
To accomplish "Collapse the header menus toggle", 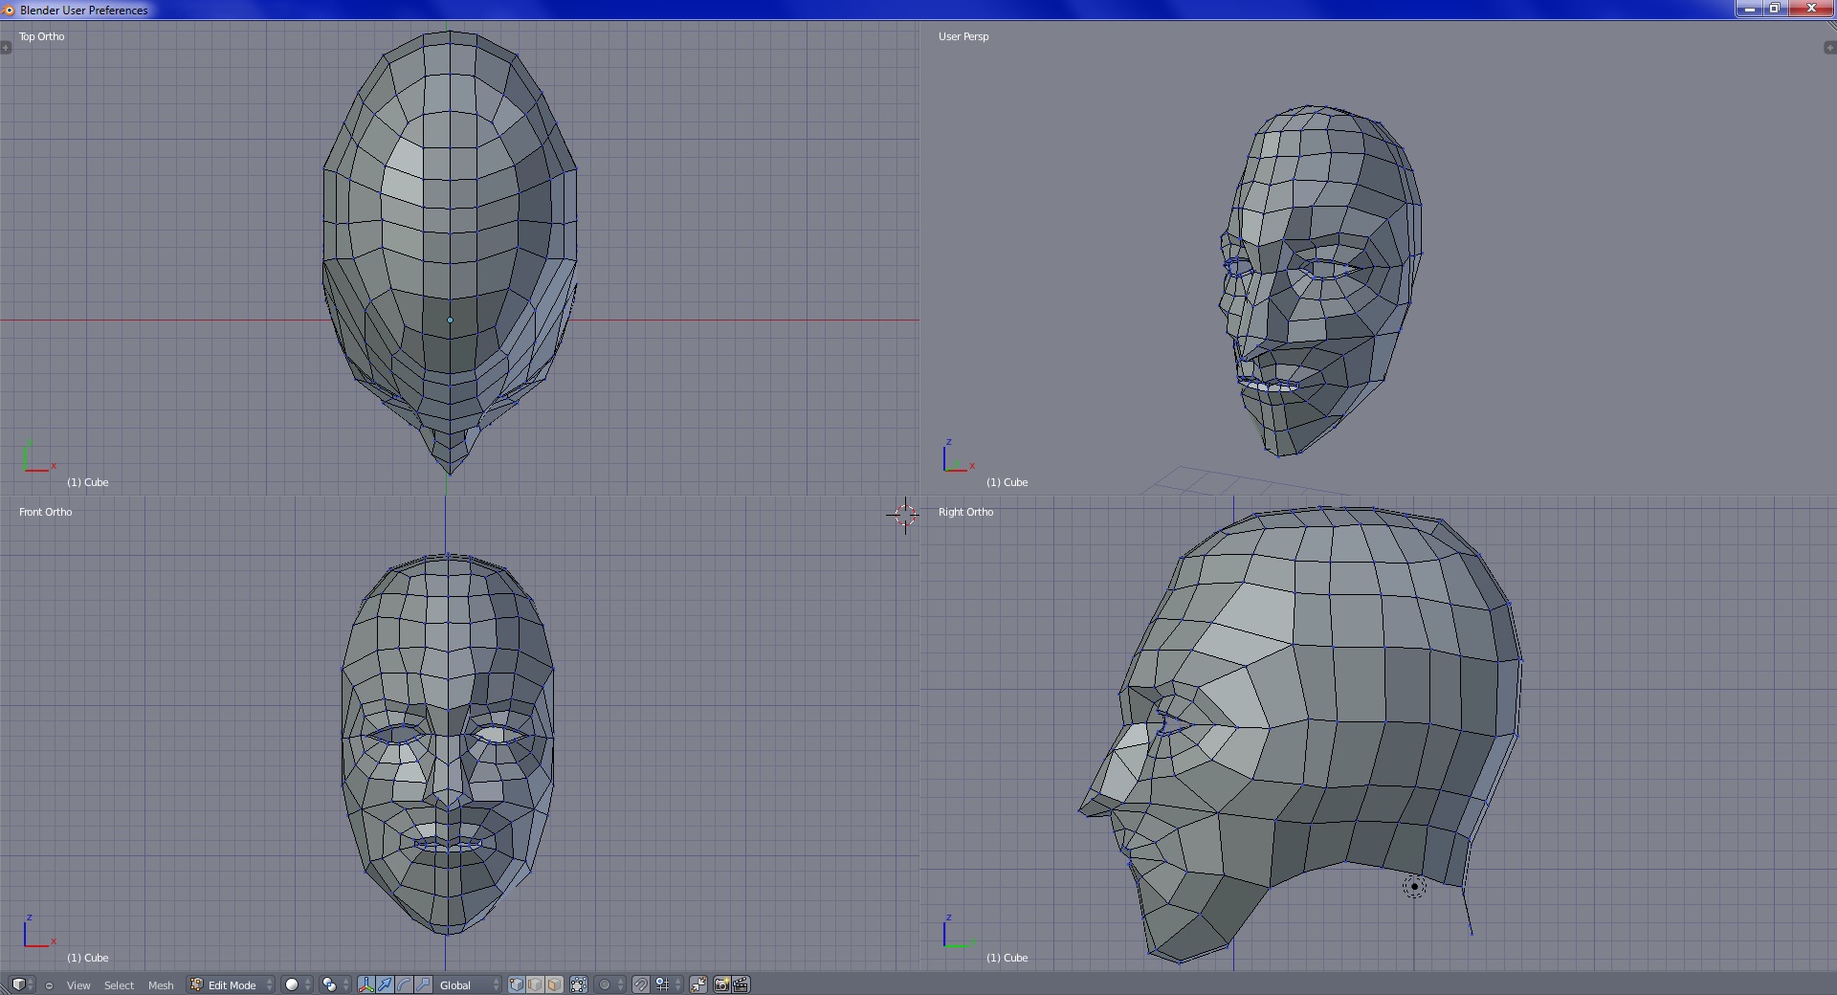I will (49, 985).
